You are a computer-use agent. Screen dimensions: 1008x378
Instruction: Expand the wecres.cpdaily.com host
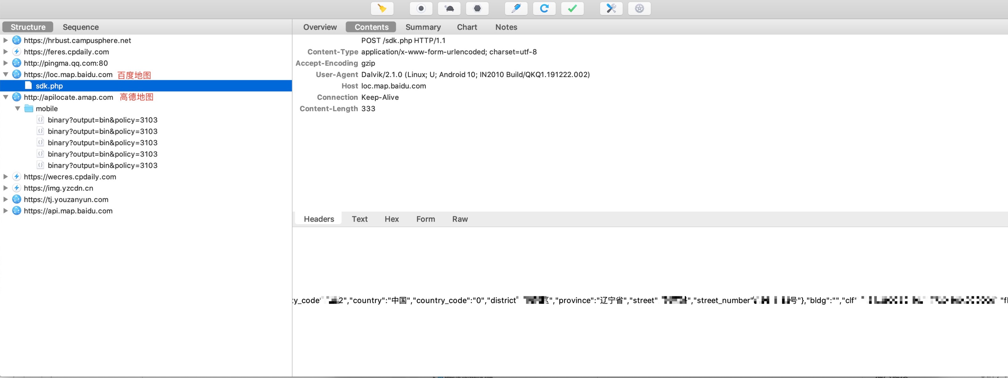coord(5,177)
